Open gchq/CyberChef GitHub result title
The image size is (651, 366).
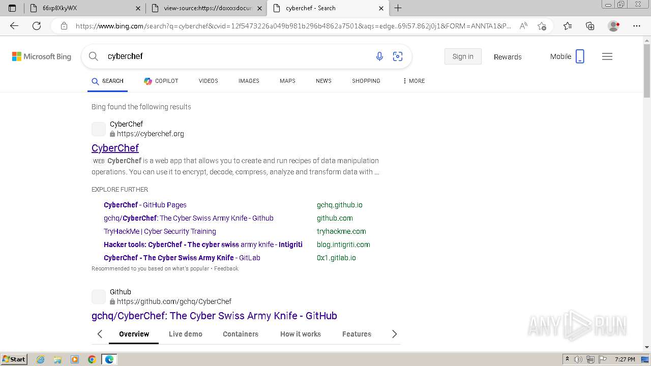pyautogui.click(x=214, y=316)
